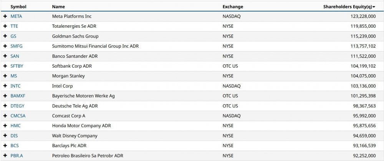
Task: Sort table by Name column header
Action: coord(58,7)
